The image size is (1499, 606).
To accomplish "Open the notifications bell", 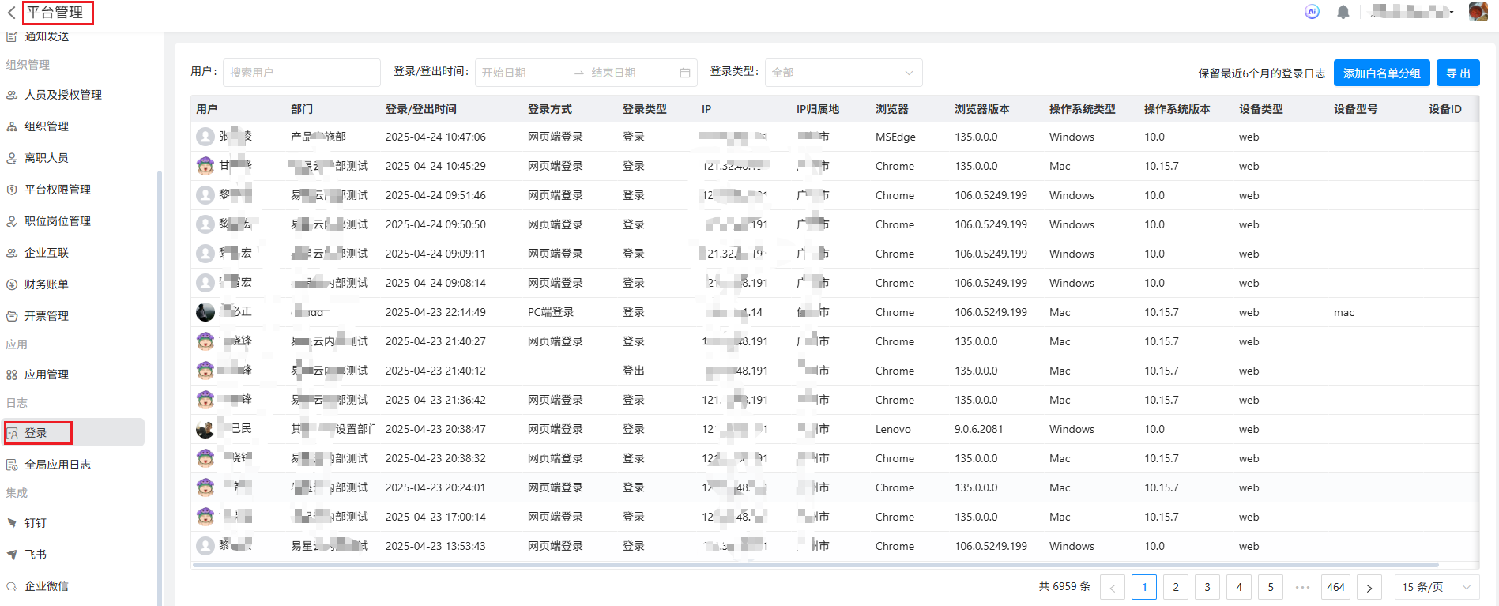I will [1343, 12].
